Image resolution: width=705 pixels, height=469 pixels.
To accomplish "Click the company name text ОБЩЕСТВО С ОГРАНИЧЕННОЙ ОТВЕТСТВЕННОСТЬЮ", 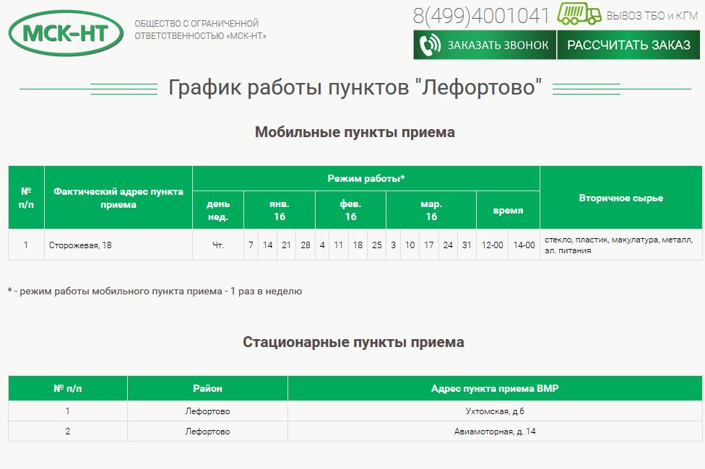I will 200,30.
